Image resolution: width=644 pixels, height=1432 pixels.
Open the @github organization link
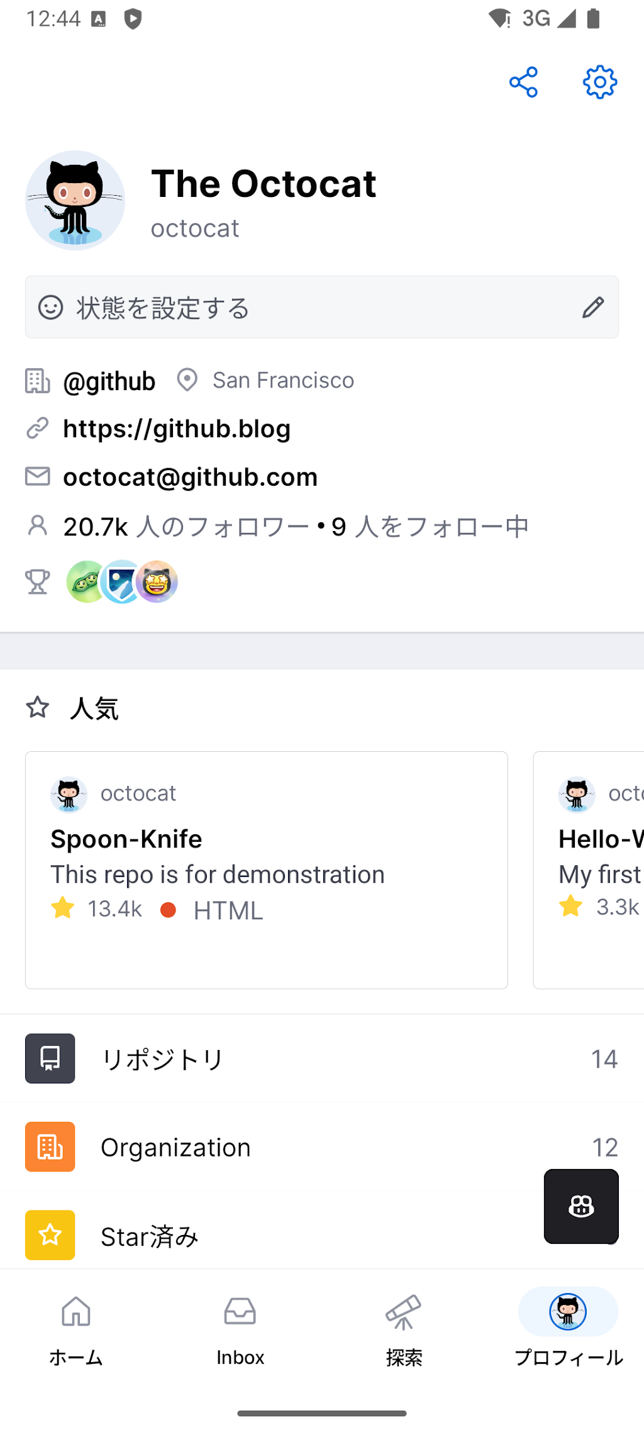[109, 381]
